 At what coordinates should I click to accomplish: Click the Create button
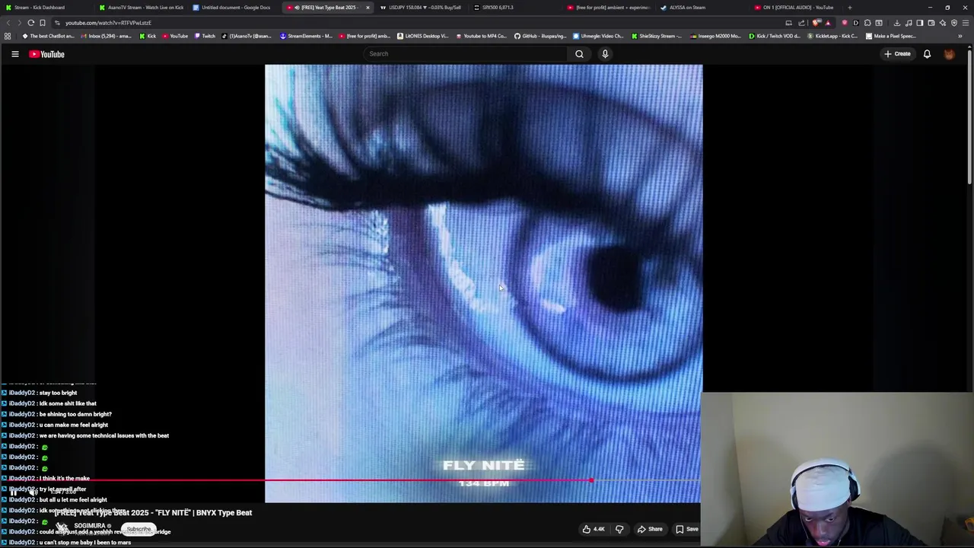[x=897, y=54]
